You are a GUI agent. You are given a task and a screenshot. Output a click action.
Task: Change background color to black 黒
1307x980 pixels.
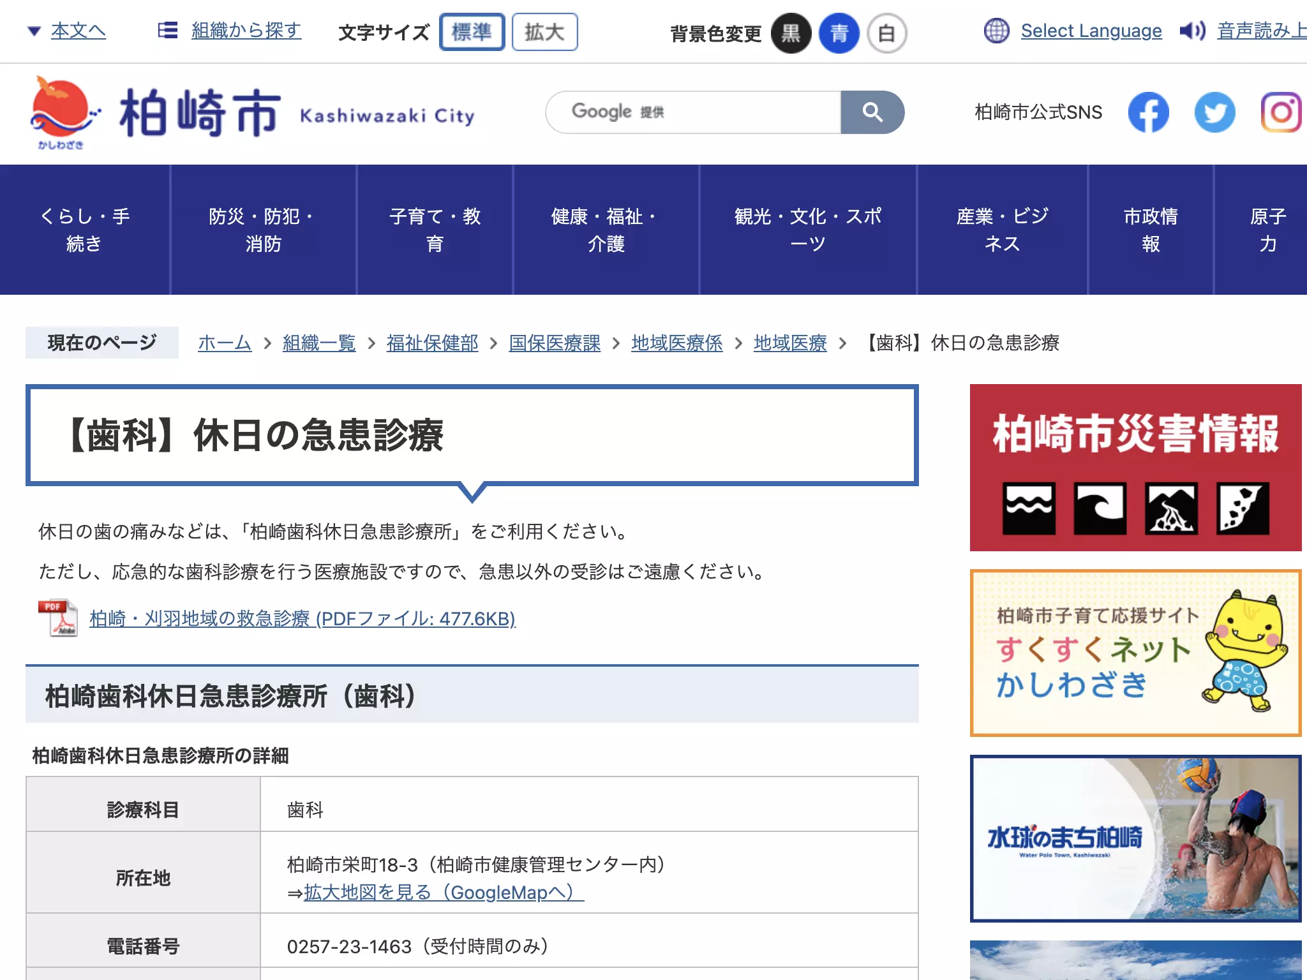click(x=791, y=33)
